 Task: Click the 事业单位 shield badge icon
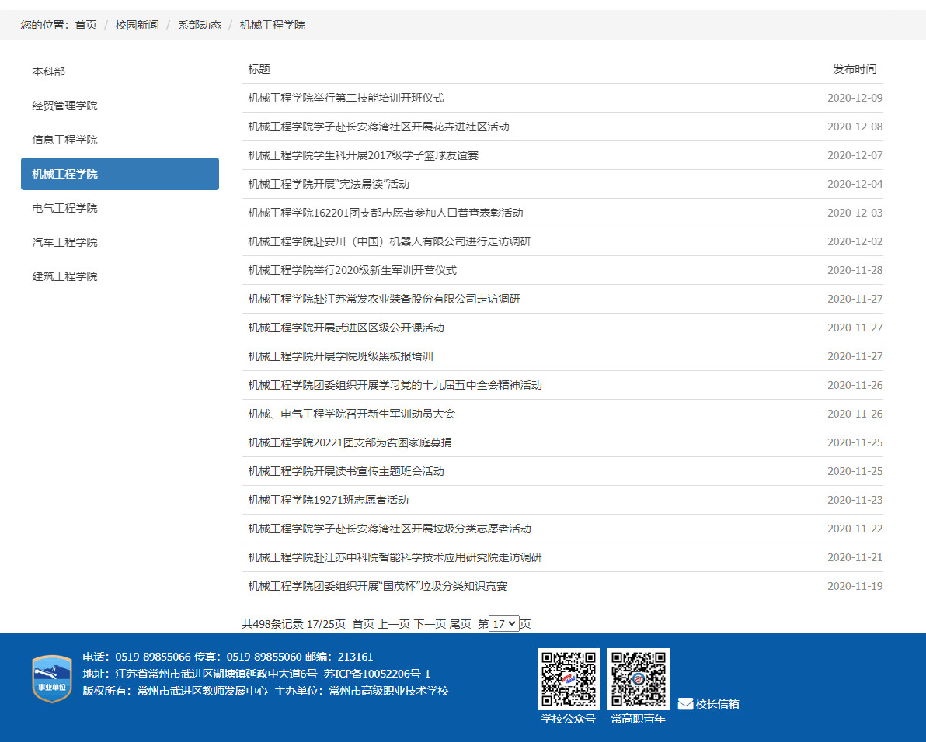(51, 678)
